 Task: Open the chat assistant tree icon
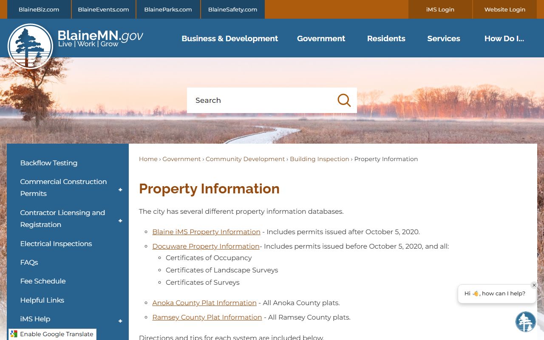click(526, 322)
